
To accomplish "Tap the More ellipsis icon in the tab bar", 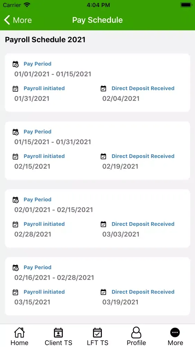I will click(x=175, y=332).
